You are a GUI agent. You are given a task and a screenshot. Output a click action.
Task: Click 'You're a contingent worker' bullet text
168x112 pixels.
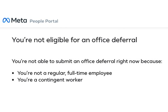50,80
